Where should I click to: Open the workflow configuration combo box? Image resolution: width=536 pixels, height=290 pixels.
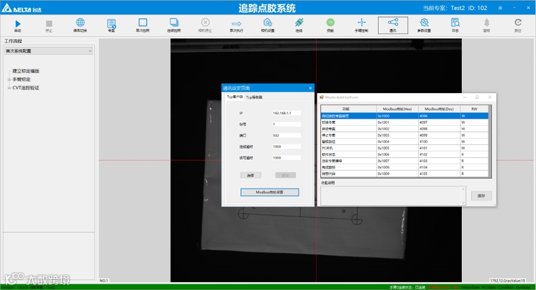tap(48, 51)
